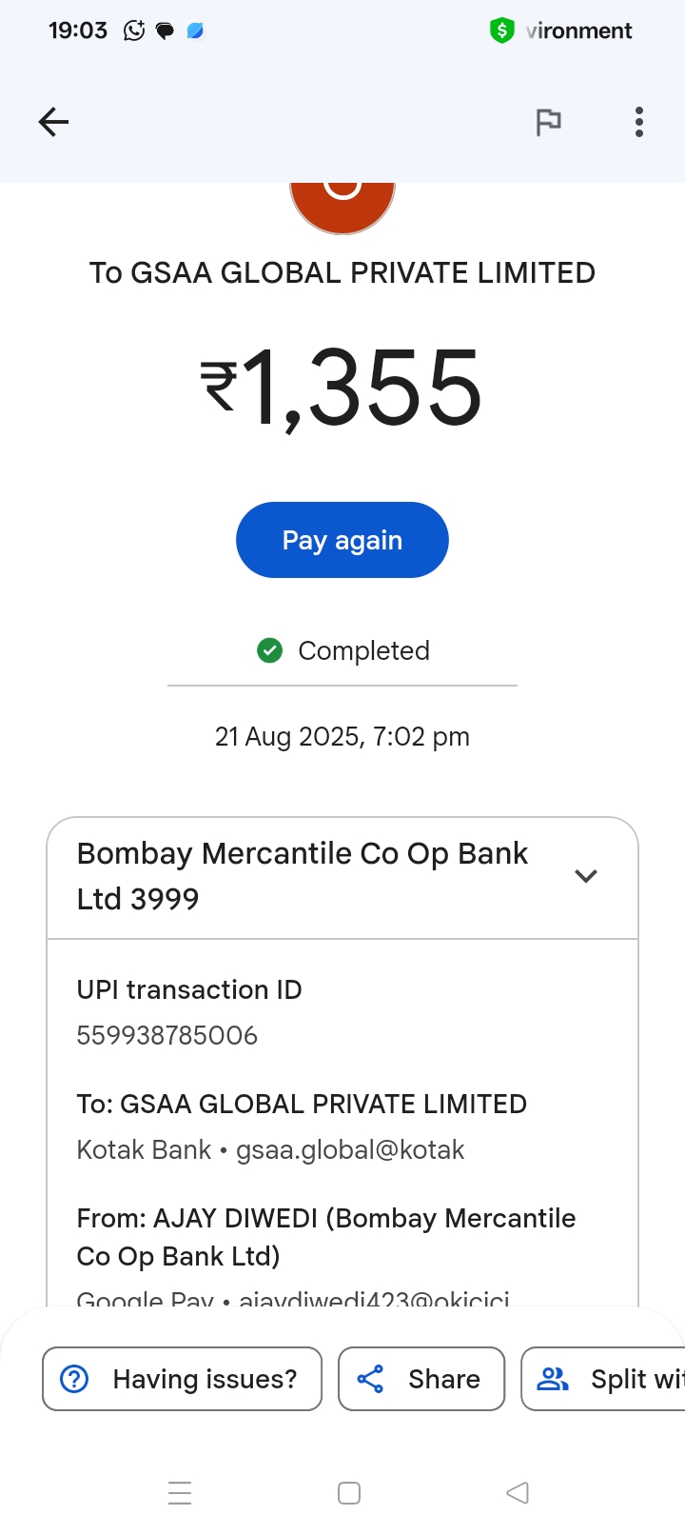Tap the green shield status icon
The width and height of the screenshot is (685, 1535).
[501, 30]
